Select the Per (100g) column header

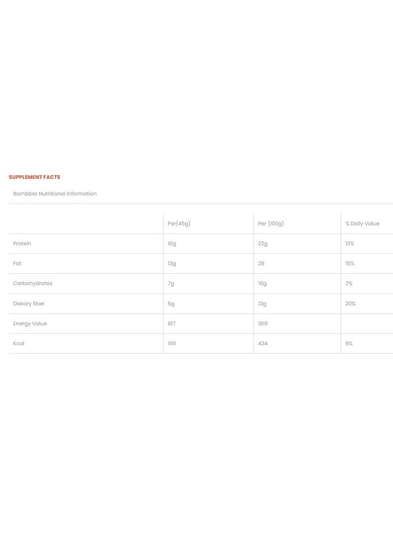(271, 224)
